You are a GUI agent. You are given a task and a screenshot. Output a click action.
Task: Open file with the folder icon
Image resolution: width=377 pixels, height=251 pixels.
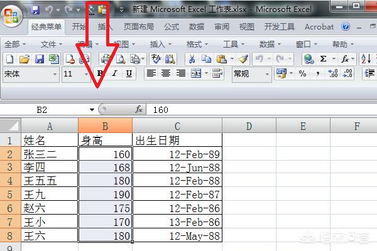[25, 59]
